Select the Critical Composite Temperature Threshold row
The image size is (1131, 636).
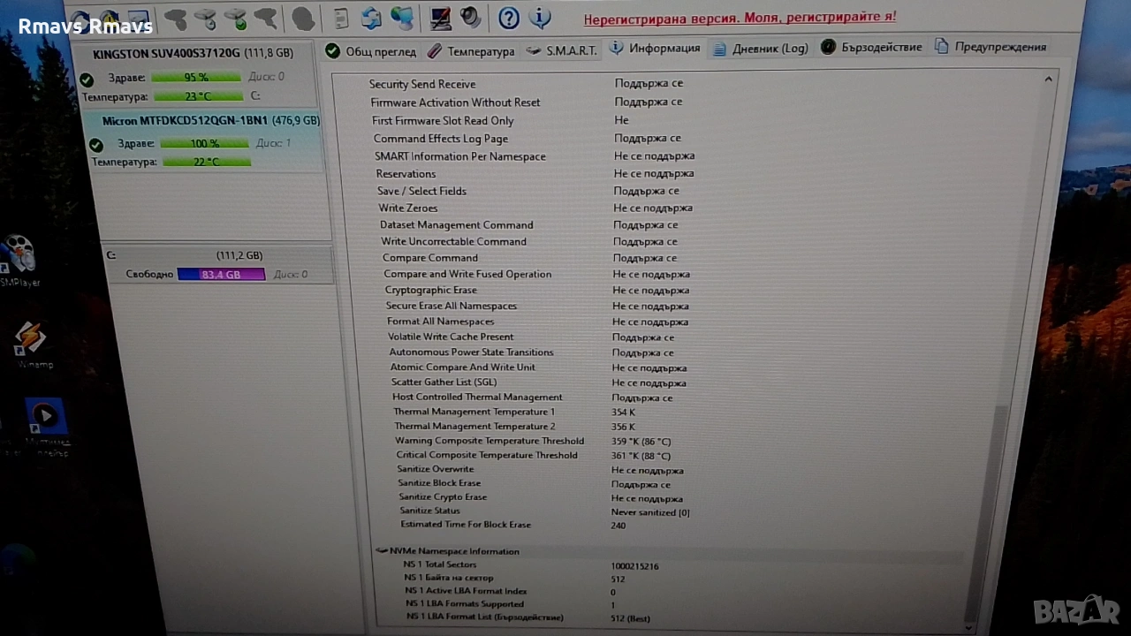pos(534,456)
